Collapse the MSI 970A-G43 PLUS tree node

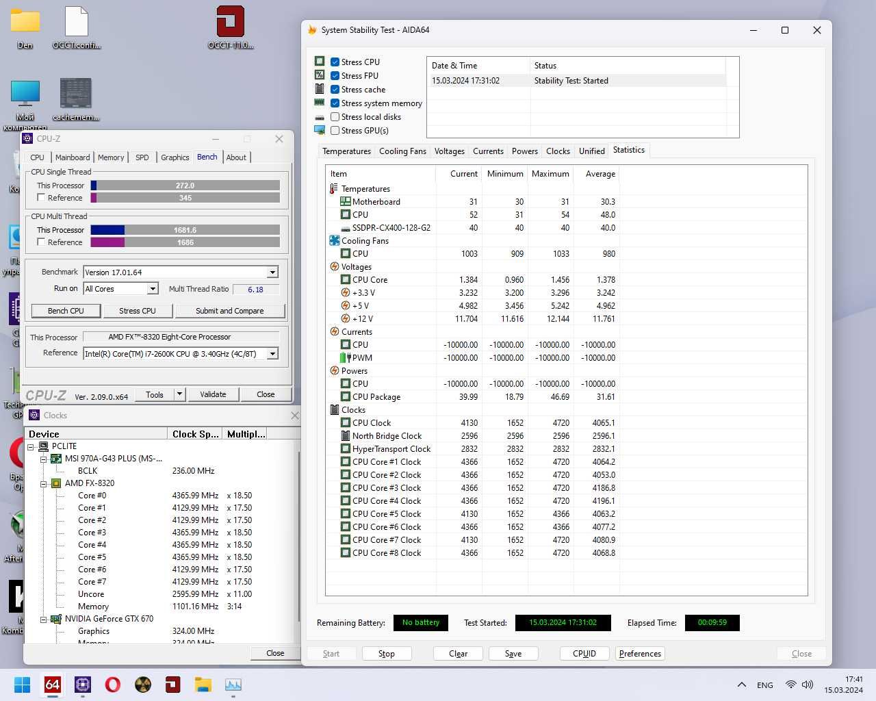tap(43, 459)
